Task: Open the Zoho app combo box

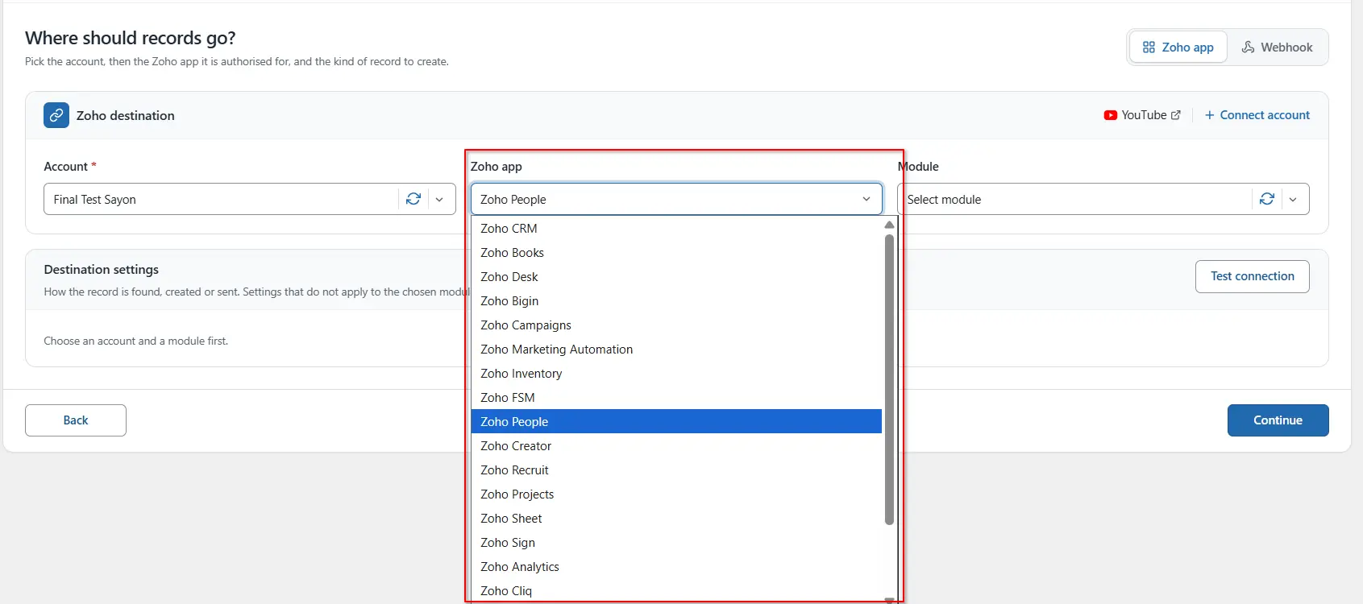Action: (x=676, y=199)
